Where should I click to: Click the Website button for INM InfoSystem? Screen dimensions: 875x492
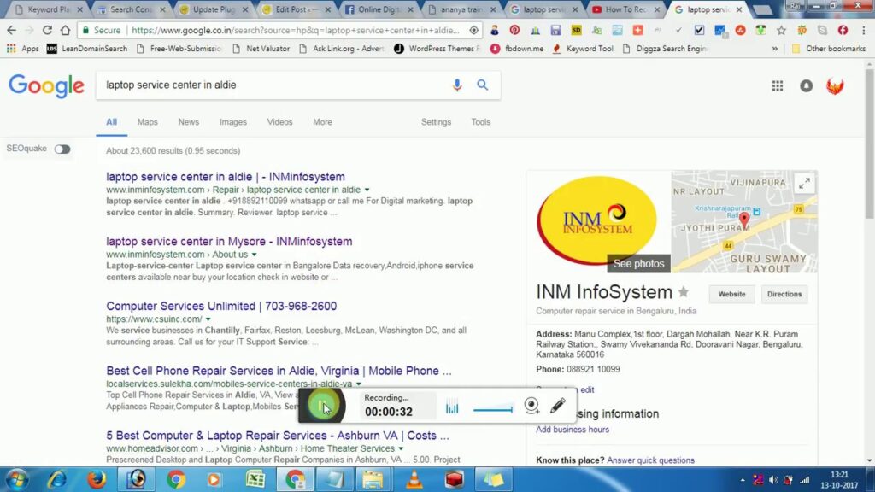coord(731,294)
